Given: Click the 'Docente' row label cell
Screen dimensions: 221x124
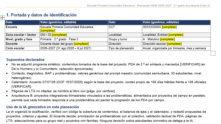Looking at the screenshot, I should (22, 44).
